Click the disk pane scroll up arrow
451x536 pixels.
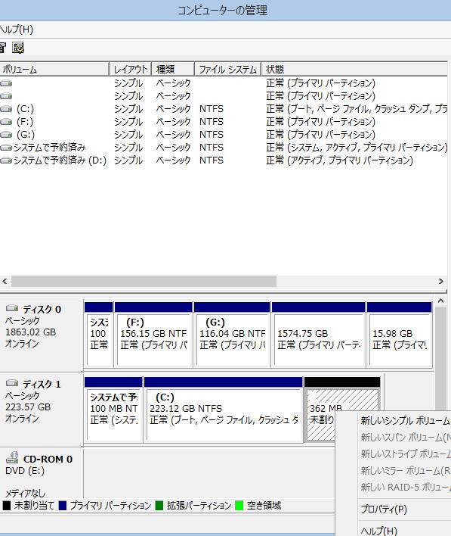click(440, 301)
